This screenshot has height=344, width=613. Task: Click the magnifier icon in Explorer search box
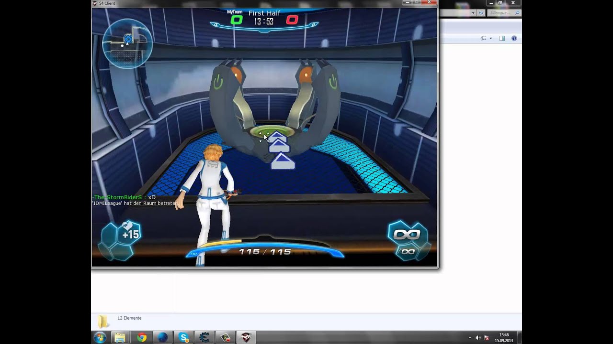coord(517,13)
